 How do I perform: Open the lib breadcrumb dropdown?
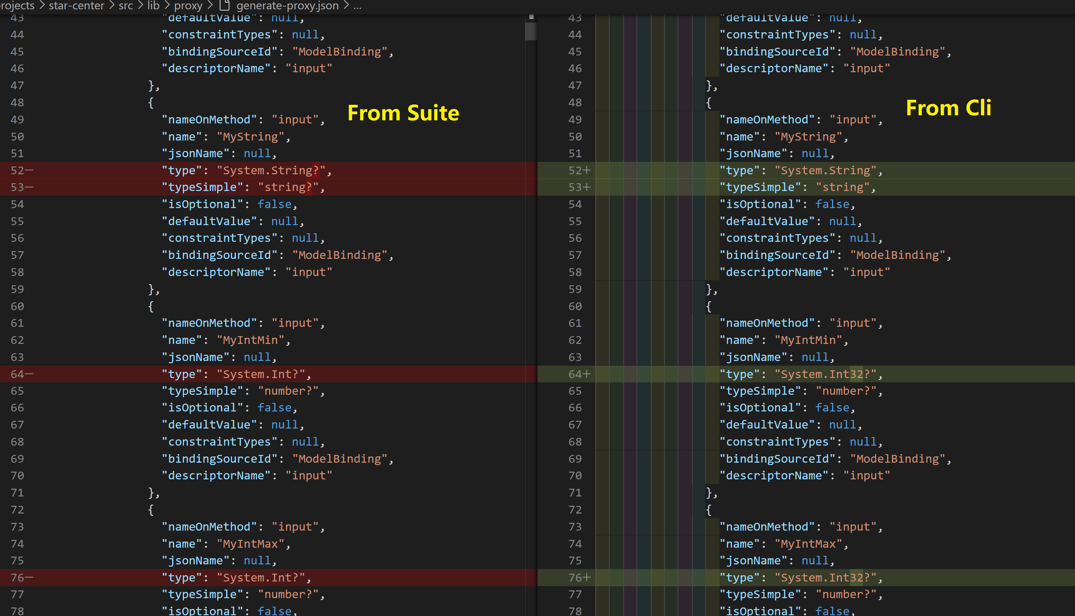(153, 5)
